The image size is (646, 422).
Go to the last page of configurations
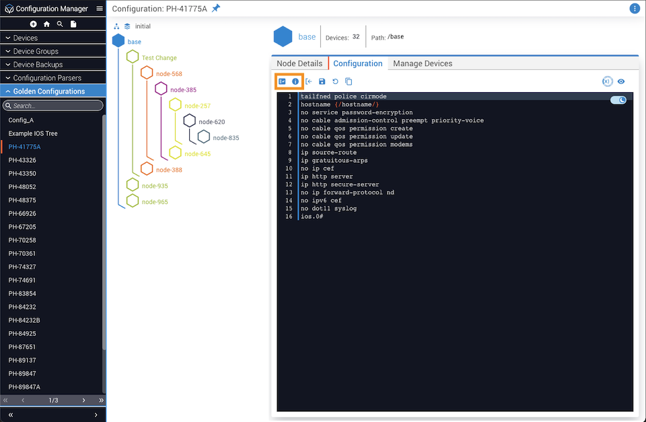pos(101,400)
